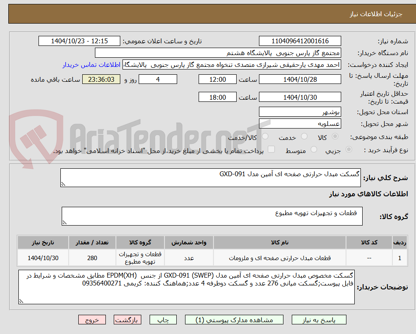Click the row number cell 1
This screenshot has width=416, height=334.
pyautogui.click(x=399, y=257)
